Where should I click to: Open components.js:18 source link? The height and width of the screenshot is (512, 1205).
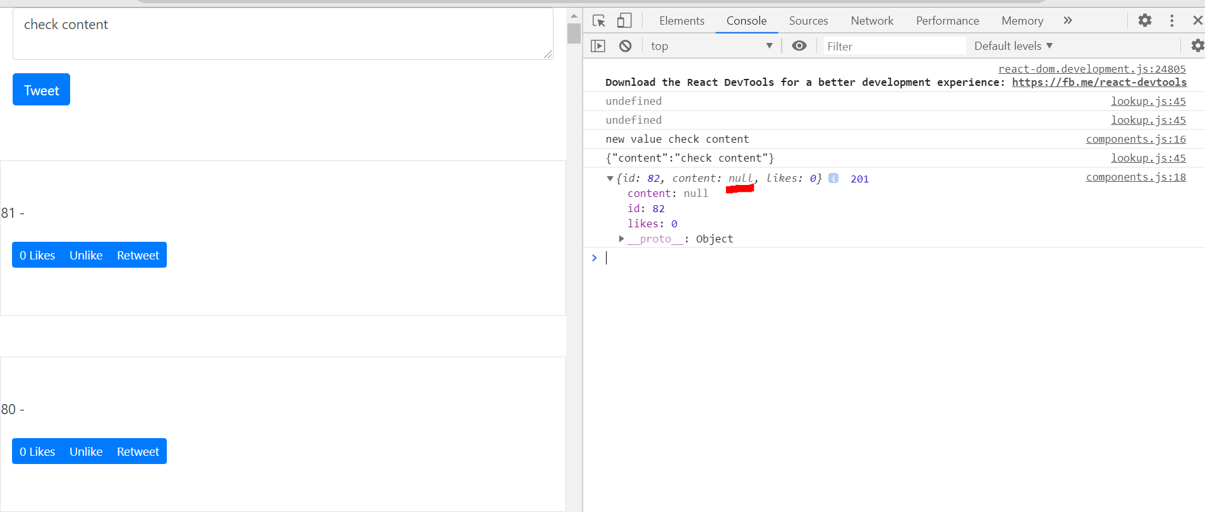pyautogui.click(x=1135, y=177)
